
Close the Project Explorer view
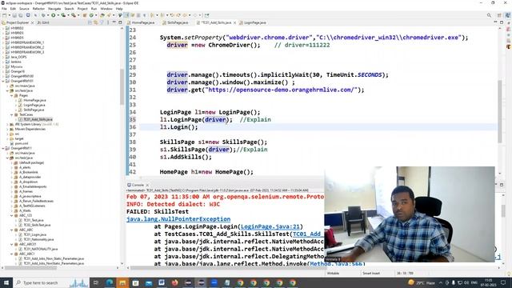click(32, 22)
